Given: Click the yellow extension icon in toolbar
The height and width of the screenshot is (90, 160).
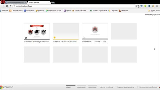Looking at the screenshot, I should pyautogui.click(x=153, y=6).
